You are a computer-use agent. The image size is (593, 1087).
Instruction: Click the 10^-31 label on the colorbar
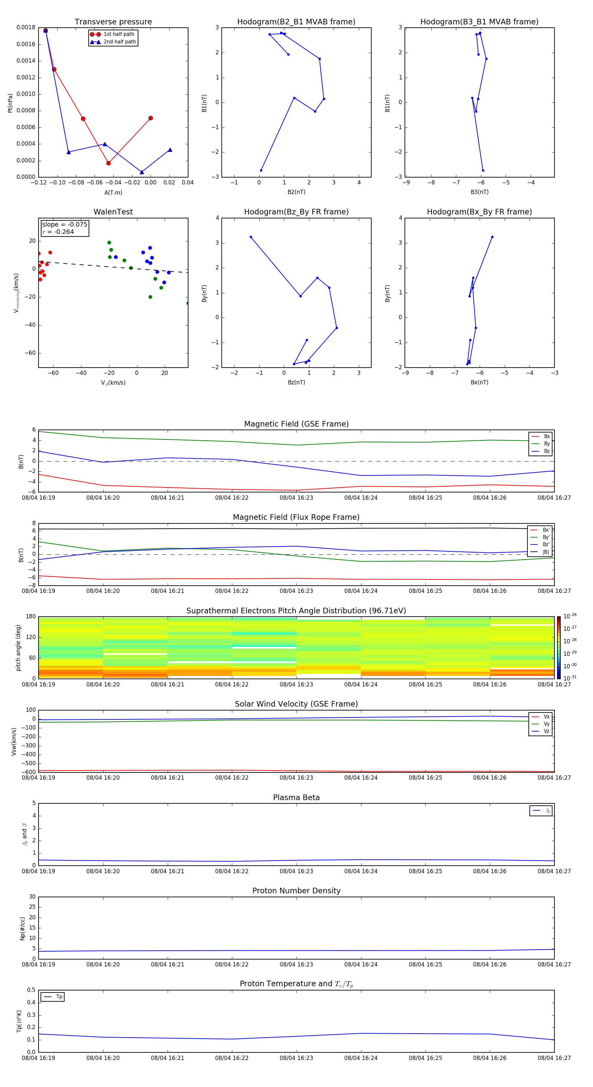coord(570,678)
